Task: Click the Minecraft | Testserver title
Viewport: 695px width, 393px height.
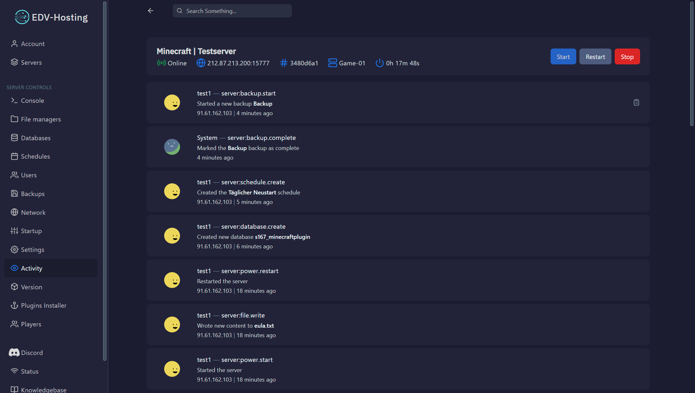Action: (x=196, y=51)
